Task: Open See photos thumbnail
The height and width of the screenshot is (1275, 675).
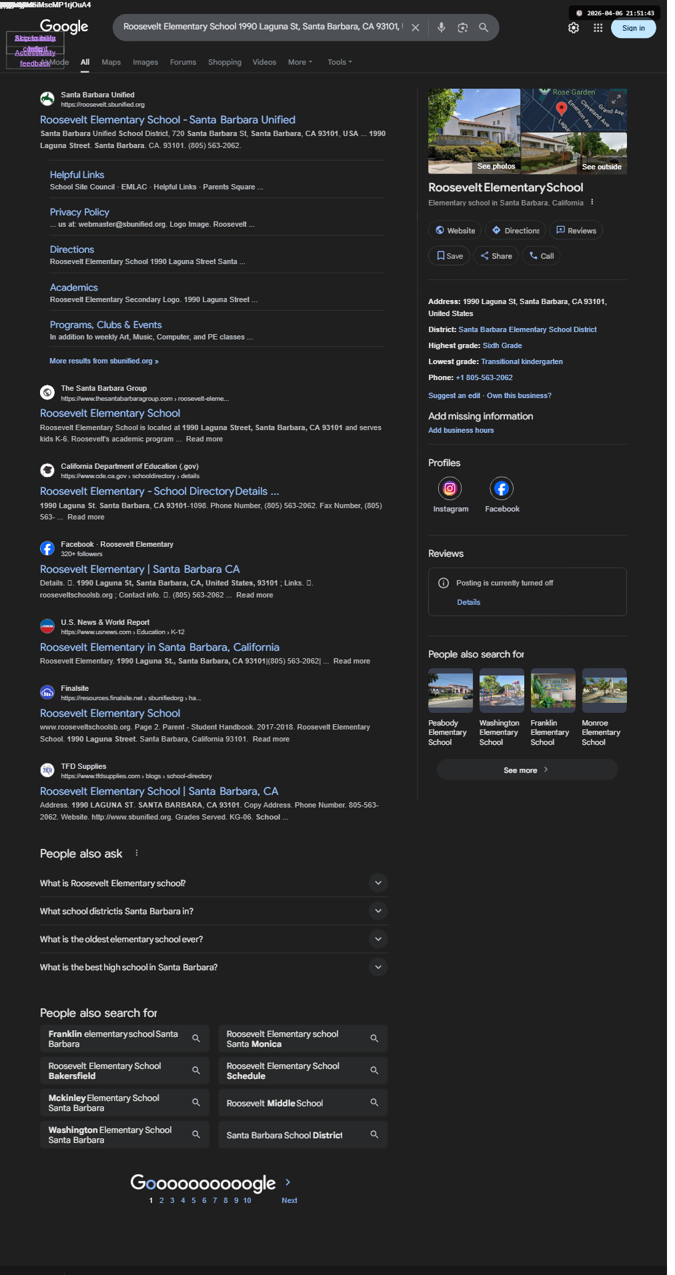Action: click(x=474, y=131)
